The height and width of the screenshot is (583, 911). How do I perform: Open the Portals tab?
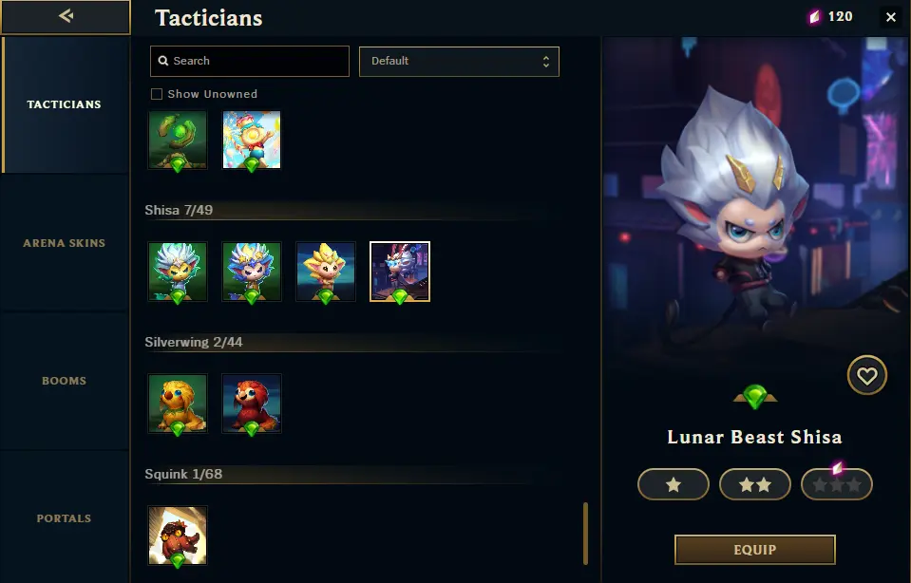click(65, 518)
